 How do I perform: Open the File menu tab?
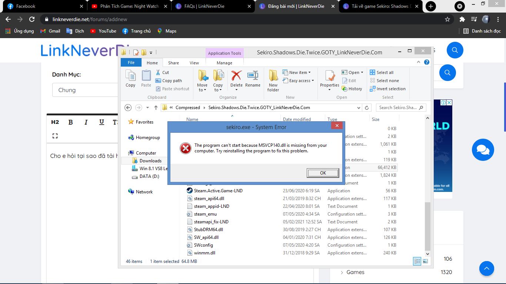click(131, 63)
